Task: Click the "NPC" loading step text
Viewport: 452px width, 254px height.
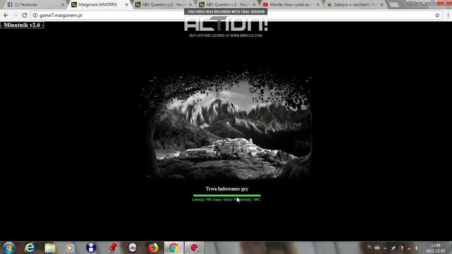Action: point(257,200)
